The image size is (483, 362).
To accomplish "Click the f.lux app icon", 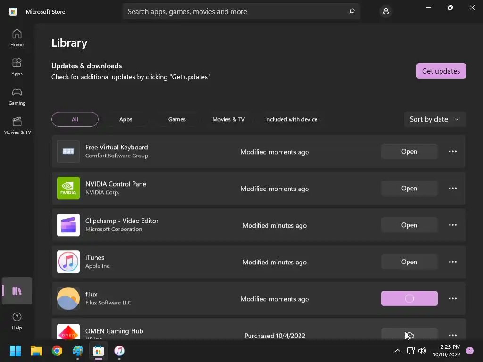I will coord(68,298).
